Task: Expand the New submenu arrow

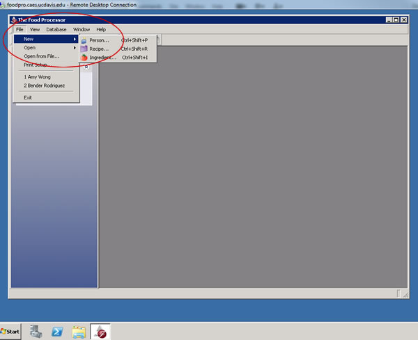Action: [x=75, y=40]
